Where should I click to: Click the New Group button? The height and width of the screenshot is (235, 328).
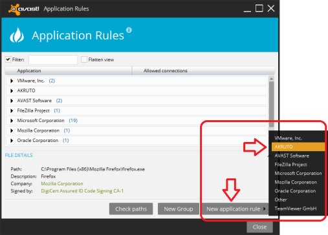coord(179,209)
